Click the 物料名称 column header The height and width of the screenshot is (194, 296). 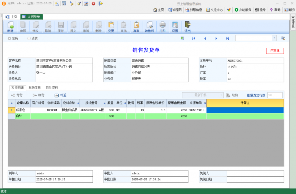click(71, 103)
